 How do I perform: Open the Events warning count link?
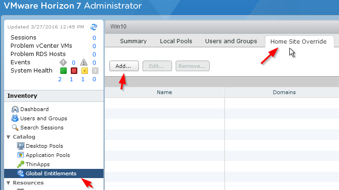coord(94,63)
